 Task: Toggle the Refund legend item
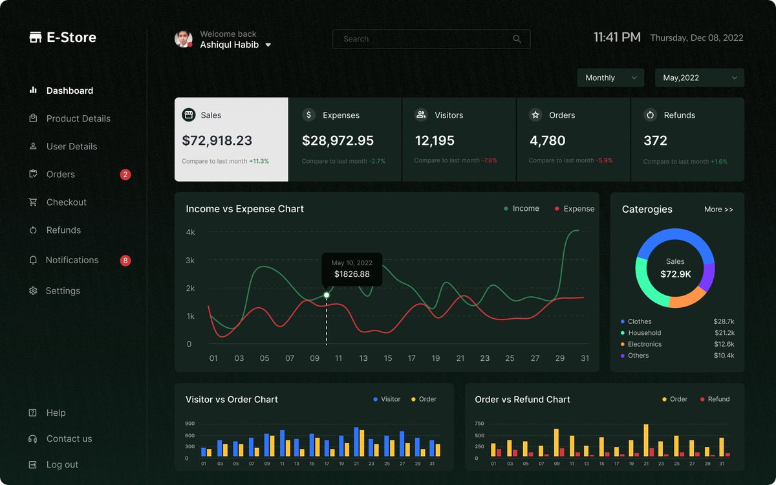tap(715, 399)
